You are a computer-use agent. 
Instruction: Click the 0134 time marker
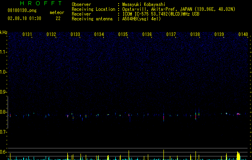tap(99, 34)
